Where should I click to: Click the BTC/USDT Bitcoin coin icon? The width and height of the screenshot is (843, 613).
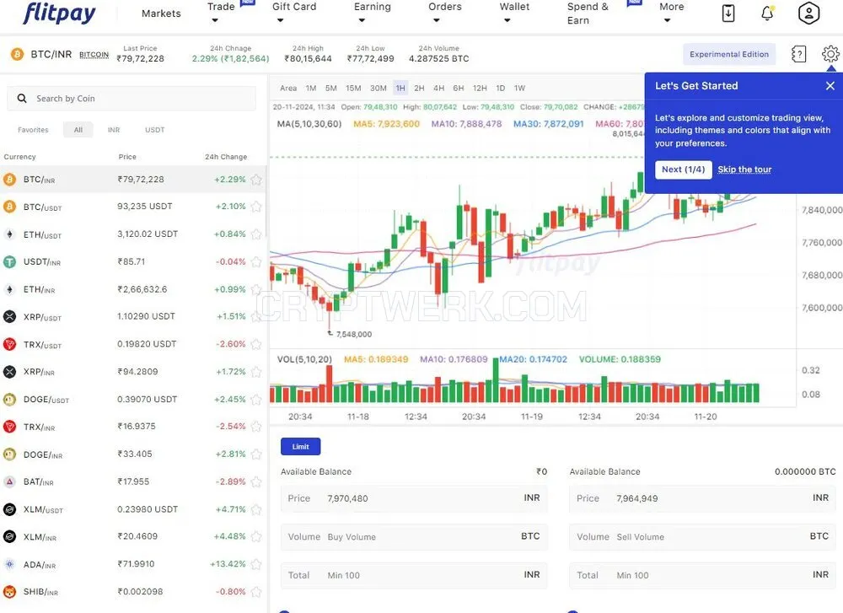pos(9,207)
